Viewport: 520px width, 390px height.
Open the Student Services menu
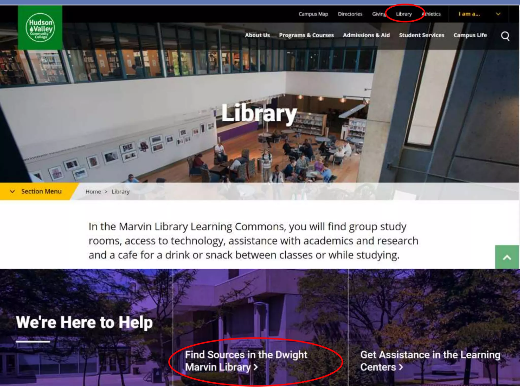pos(421,35)
